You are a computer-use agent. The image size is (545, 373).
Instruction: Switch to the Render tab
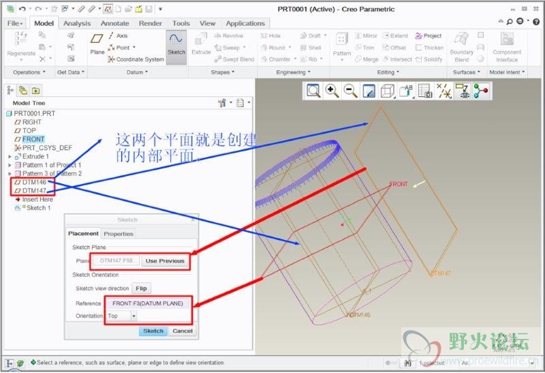coord(150,23)
